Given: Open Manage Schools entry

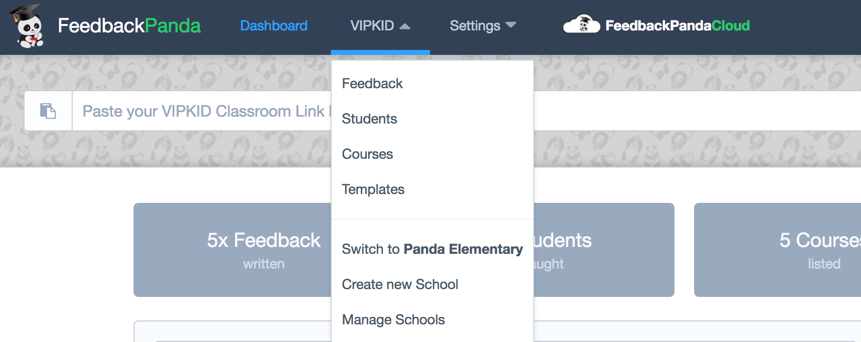Looking at the screenshot, I should [393, 319].
